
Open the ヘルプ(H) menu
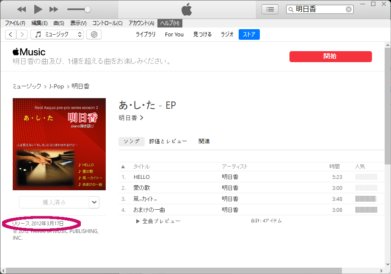pyautogui.click(x=170, y=23)
